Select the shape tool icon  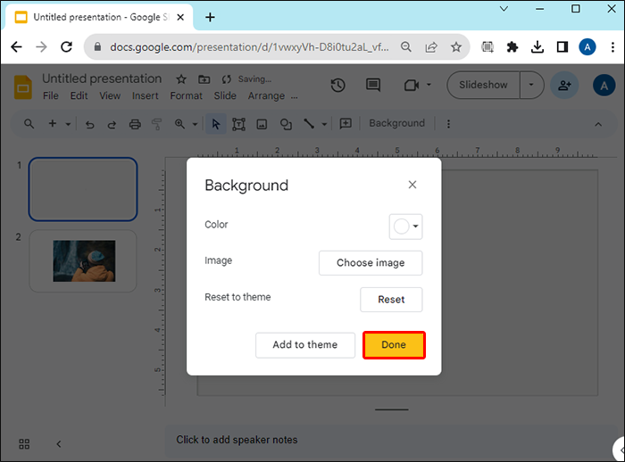[286, 124]
